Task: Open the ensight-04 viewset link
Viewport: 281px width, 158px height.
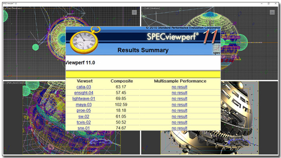Action: 83,93
